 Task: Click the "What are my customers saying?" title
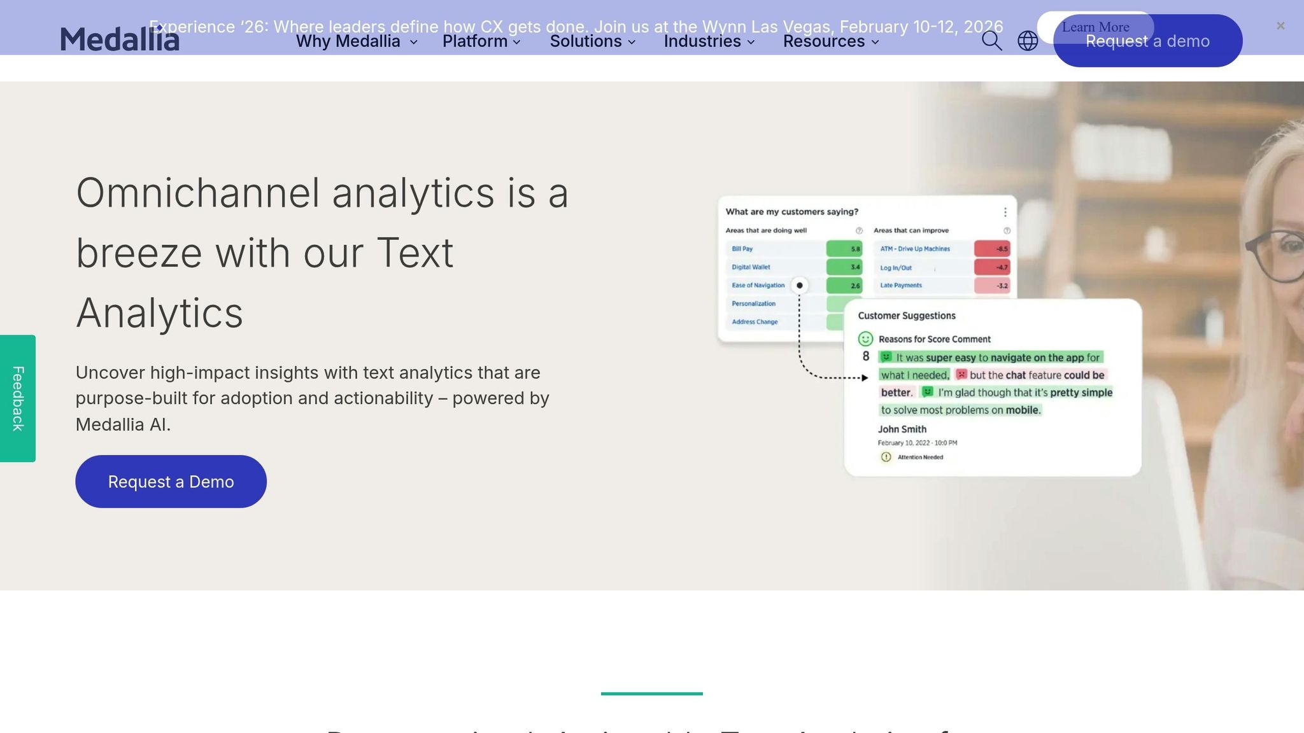point(792,212)
